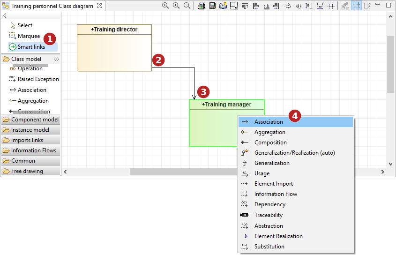The height and width of the screenshot is (255, 396).
Task: Toggle the grid display button
Action: point(356,6)
